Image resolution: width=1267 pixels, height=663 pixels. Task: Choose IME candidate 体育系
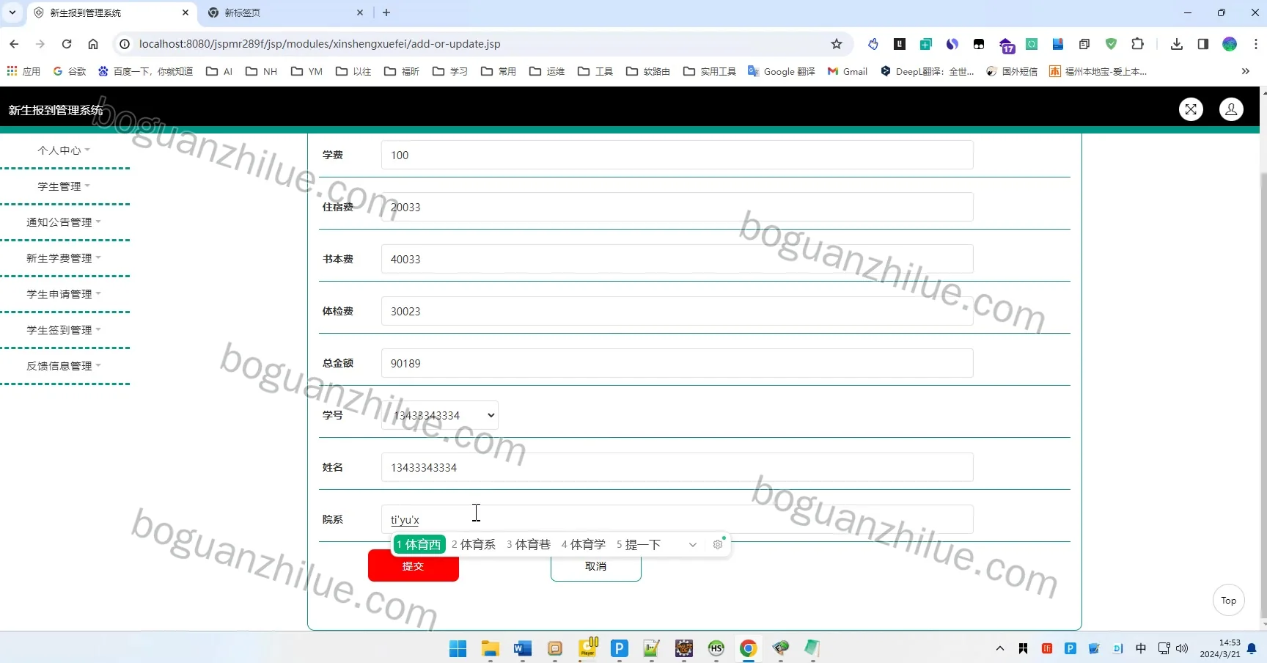(x=474, y=544)
